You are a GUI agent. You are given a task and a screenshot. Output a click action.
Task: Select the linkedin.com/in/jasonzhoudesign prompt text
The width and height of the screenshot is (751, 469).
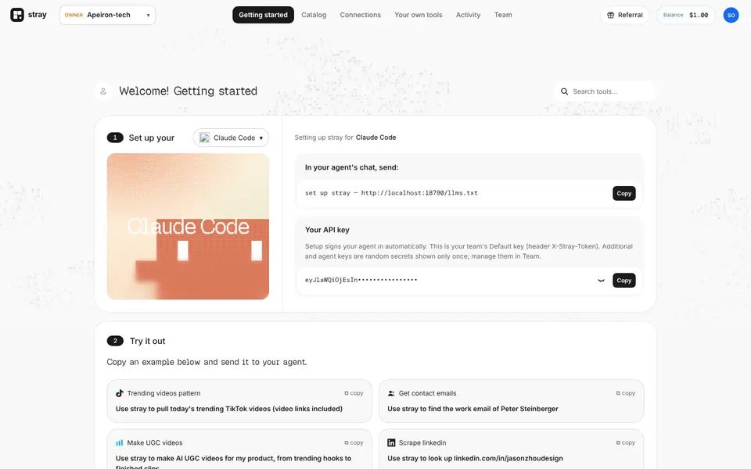click(x=475, y=458)
